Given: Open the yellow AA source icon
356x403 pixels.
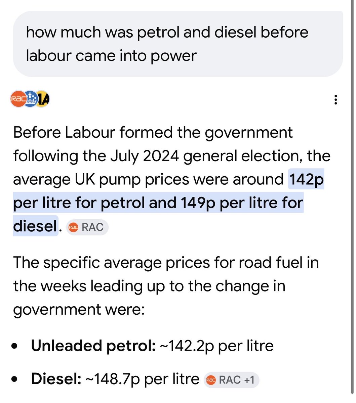Looking at the screenshot, I should [43, 99].
